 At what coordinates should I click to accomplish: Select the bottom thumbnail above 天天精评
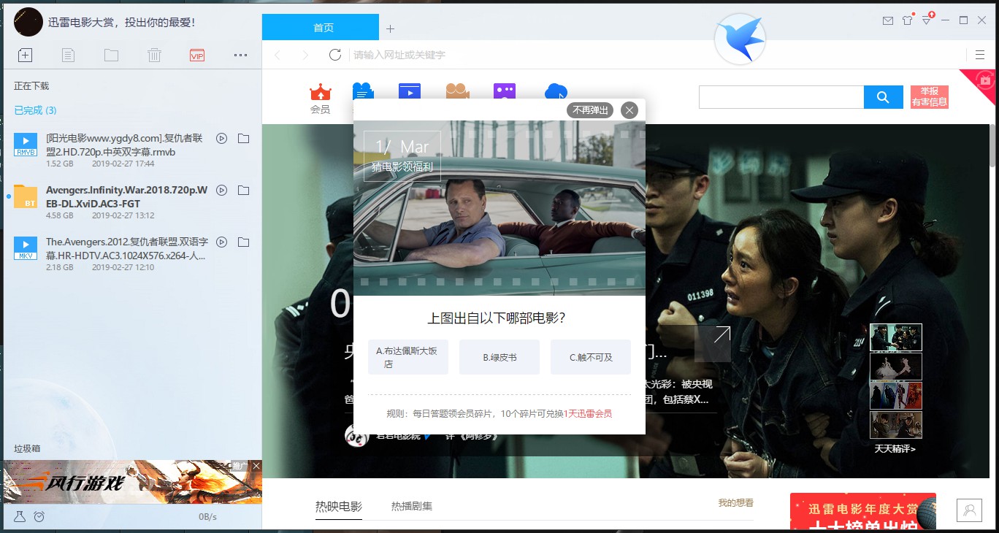pos(896,425)
